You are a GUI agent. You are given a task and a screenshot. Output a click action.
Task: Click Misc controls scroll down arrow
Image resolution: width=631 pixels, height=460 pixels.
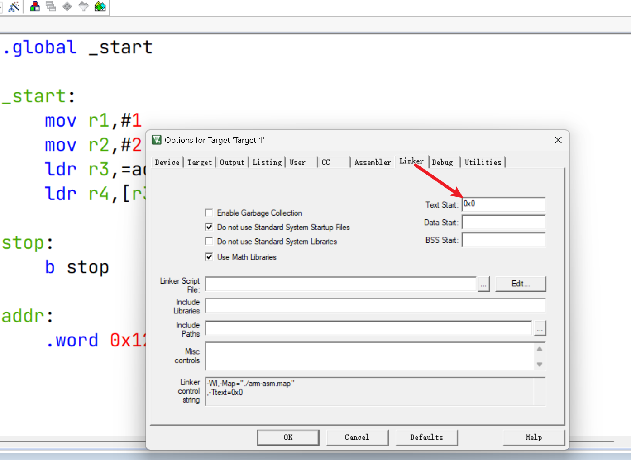tap(540, 364)
